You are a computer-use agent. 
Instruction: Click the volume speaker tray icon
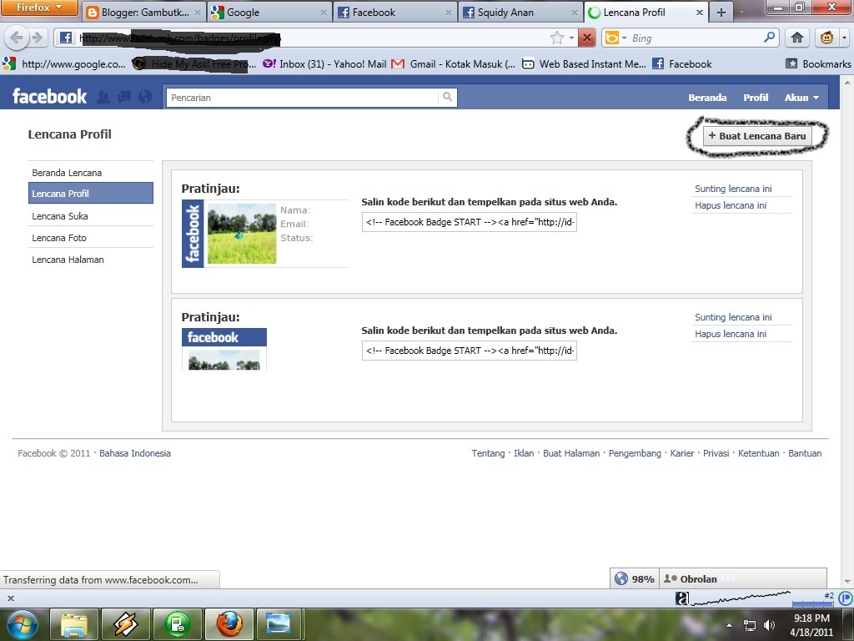[768, 625]
